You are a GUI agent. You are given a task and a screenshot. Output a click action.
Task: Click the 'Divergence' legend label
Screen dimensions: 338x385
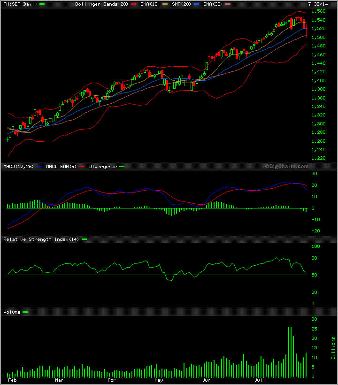pos(103,167)
